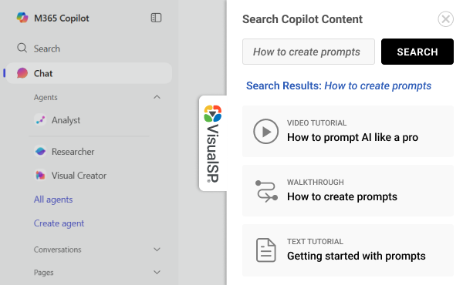Click the How to create prompts search field

coord(309,52)
